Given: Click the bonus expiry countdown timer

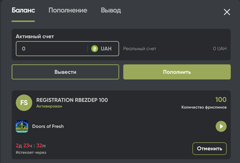Looking at the screenshot, I should point(31,146).
